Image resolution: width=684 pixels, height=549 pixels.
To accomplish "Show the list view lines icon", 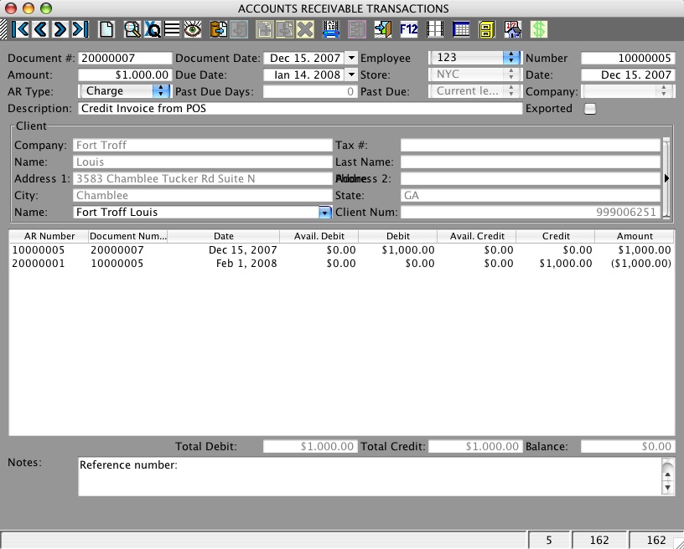I will pos(173,29).
